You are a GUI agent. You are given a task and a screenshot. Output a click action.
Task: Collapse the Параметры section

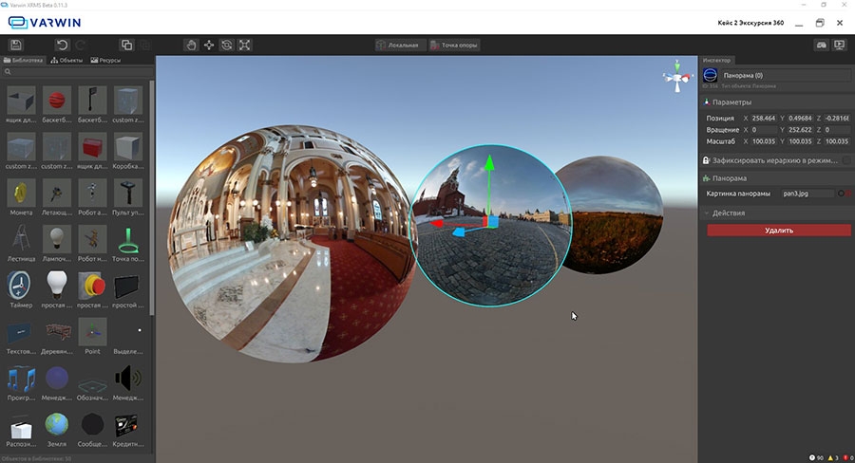(706, 102)
